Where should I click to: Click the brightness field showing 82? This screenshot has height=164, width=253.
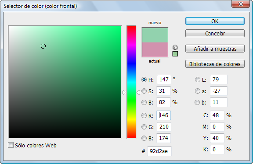coord(163,102)
